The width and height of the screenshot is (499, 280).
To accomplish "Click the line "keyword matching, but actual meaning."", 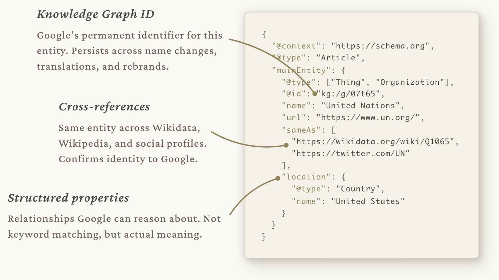I will coord(105,234).
